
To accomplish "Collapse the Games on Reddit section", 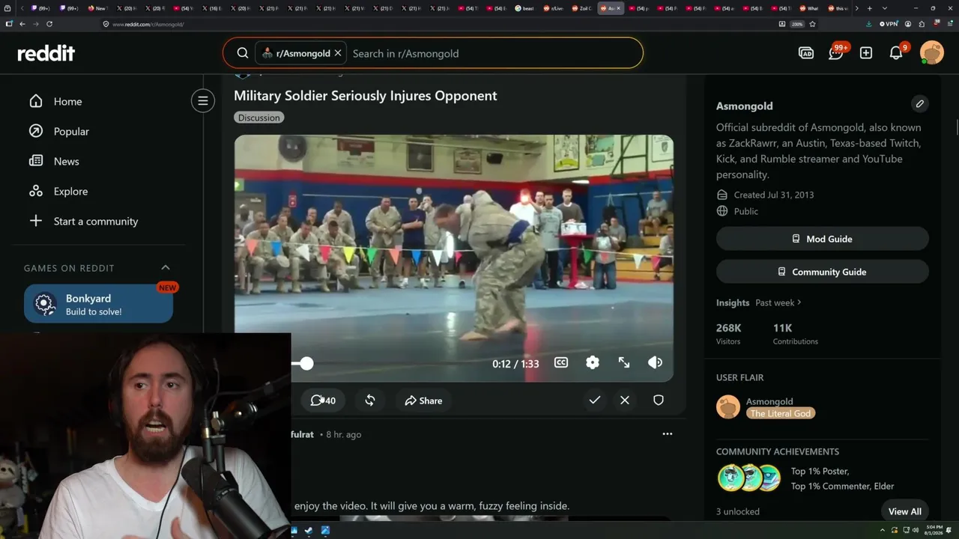I will (x=166, y=268).
